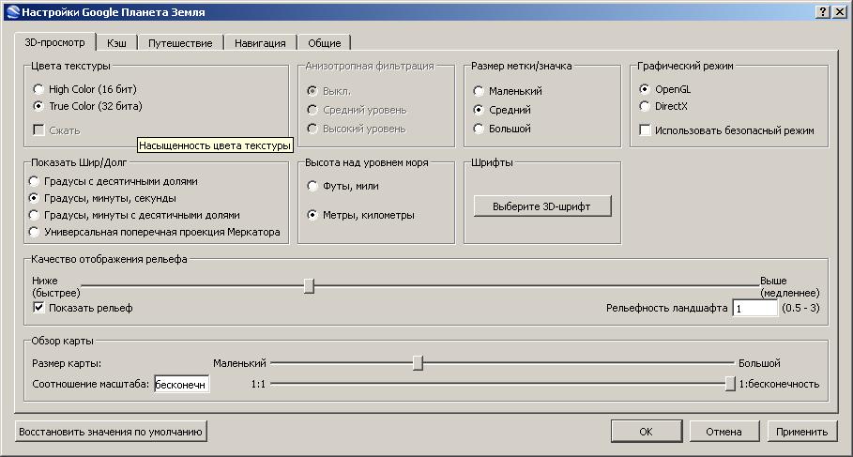Switch to the Кэш tab

(117, 43)
